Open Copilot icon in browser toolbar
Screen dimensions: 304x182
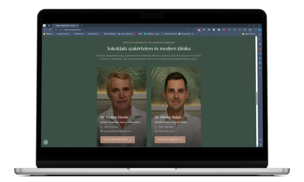tap(259, 30)
